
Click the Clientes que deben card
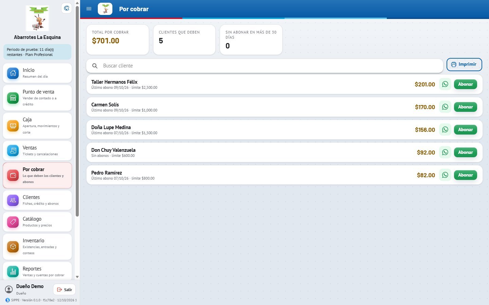(184, 40)
